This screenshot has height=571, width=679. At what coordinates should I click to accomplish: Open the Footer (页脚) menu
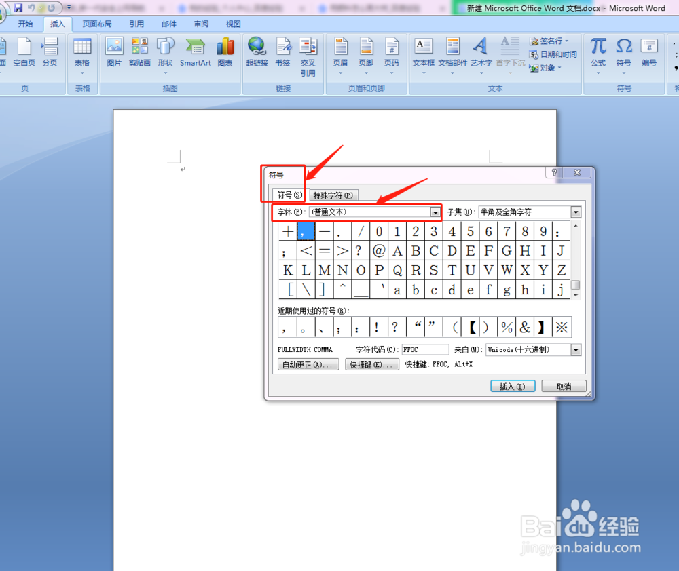tap(366, 56)
